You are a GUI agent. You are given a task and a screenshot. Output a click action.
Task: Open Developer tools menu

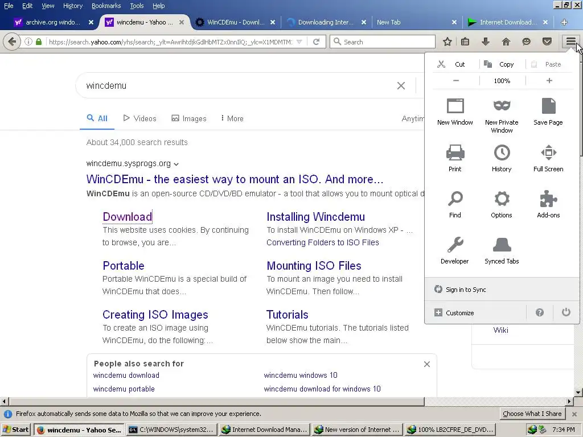click(x=455, y=250)
